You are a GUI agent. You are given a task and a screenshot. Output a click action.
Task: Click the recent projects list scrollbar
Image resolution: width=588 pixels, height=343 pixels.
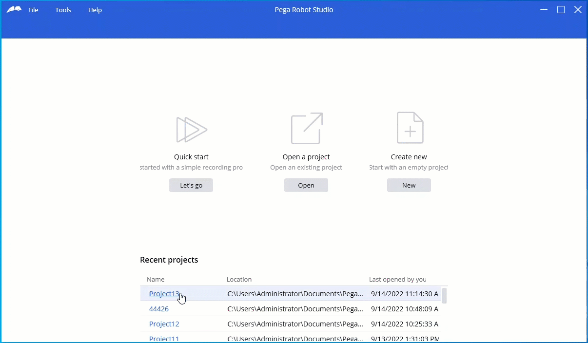point(444,295)
